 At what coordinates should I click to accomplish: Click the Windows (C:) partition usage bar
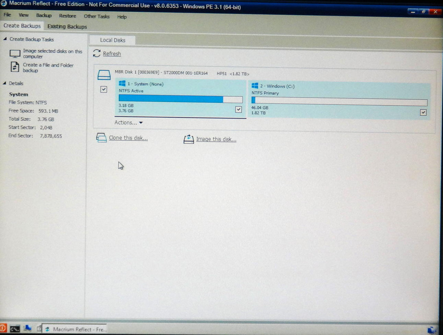pos(339,101)
